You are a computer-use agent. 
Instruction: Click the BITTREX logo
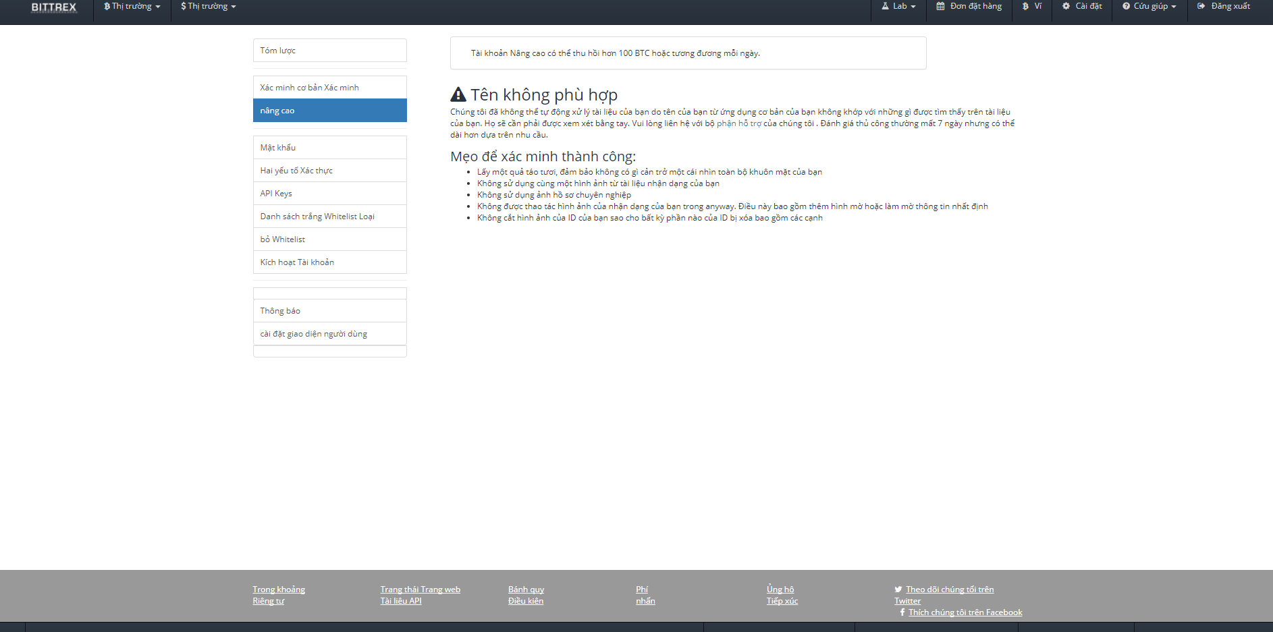(54, 7)
